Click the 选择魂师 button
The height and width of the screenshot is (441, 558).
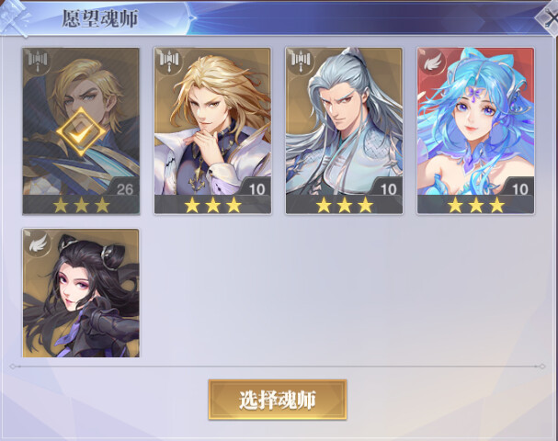coord(278,400)
